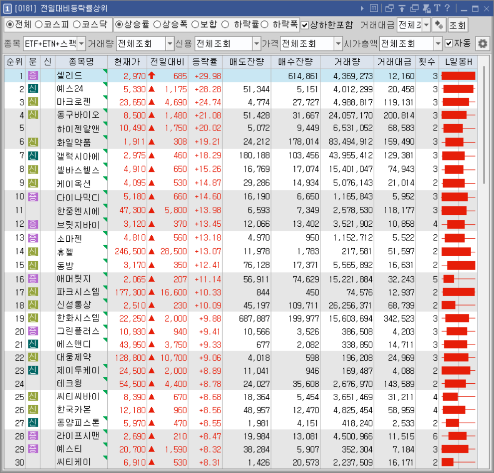The height and width of the screenshot is (473, 494).
Task: Click the 증 badge in the 예스티 row
Action: coord(33,449)
